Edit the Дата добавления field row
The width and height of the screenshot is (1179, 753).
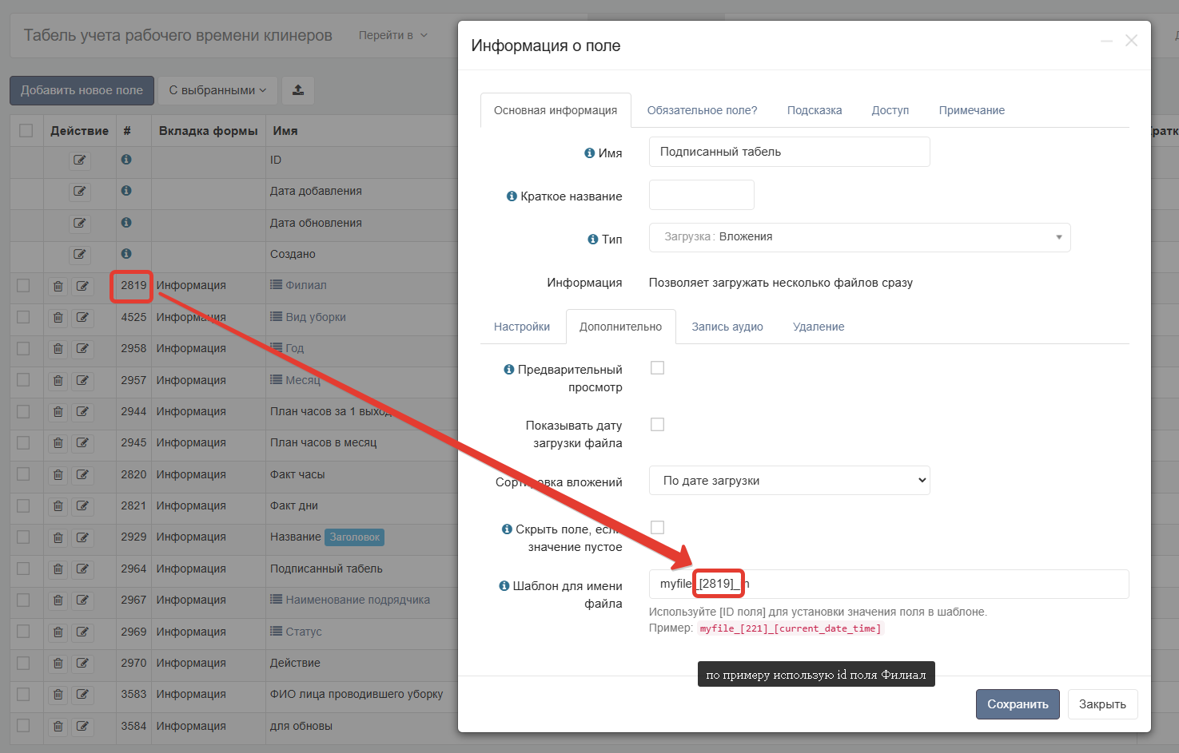pyautogui.click(x=79, y=192)
